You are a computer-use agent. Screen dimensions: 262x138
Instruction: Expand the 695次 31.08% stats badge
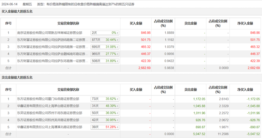point(105,47)
